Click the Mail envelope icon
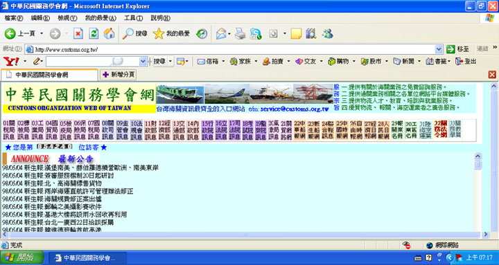 point(221,33)
